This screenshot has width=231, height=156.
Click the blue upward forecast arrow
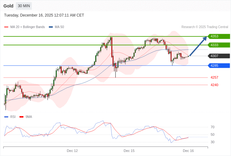(198, 46)
